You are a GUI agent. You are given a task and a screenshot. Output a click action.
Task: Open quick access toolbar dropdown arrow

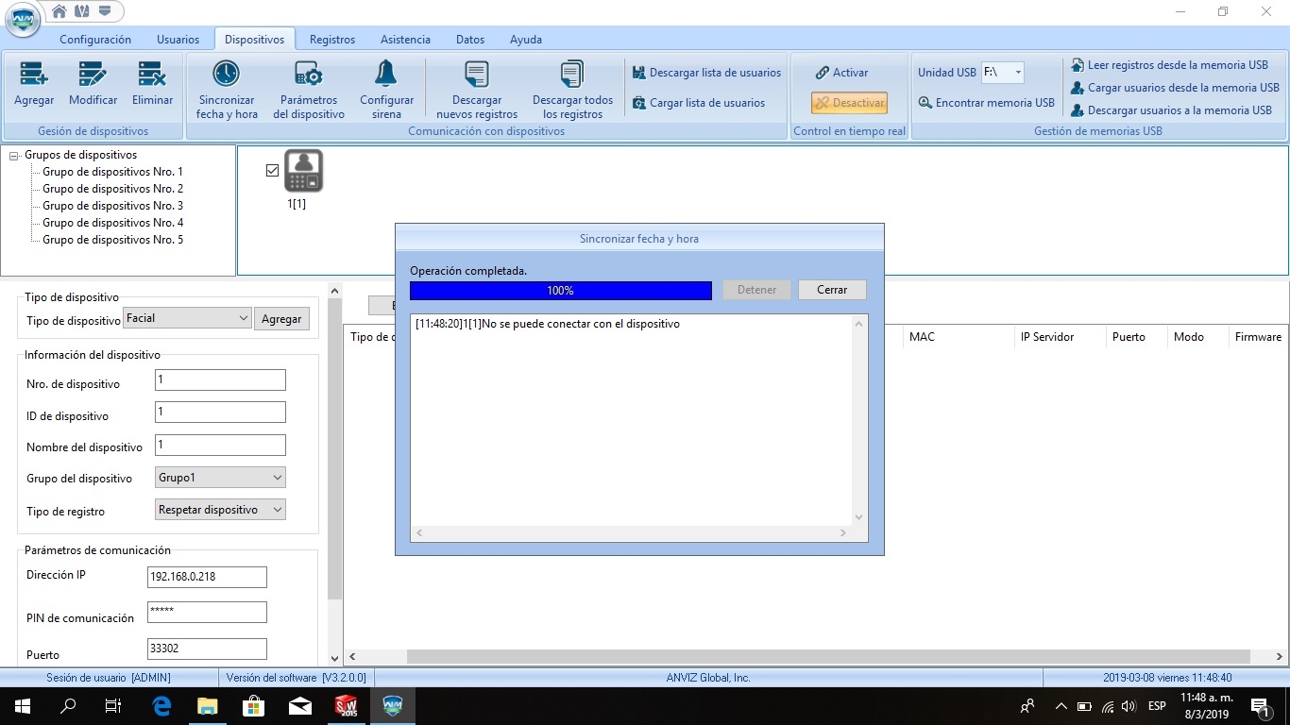[x=104, y=11]
